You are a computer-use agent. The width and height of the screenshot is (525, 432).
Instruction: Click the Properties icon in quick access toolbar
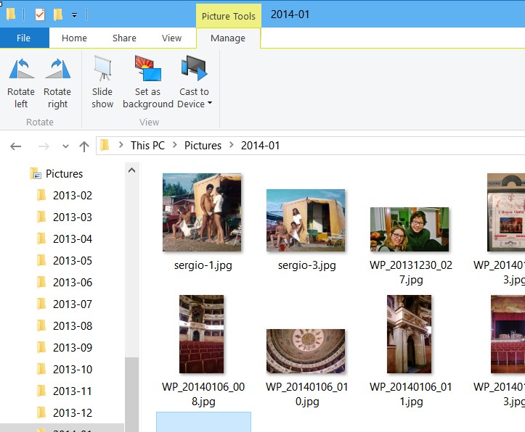(x=40, y=14)
